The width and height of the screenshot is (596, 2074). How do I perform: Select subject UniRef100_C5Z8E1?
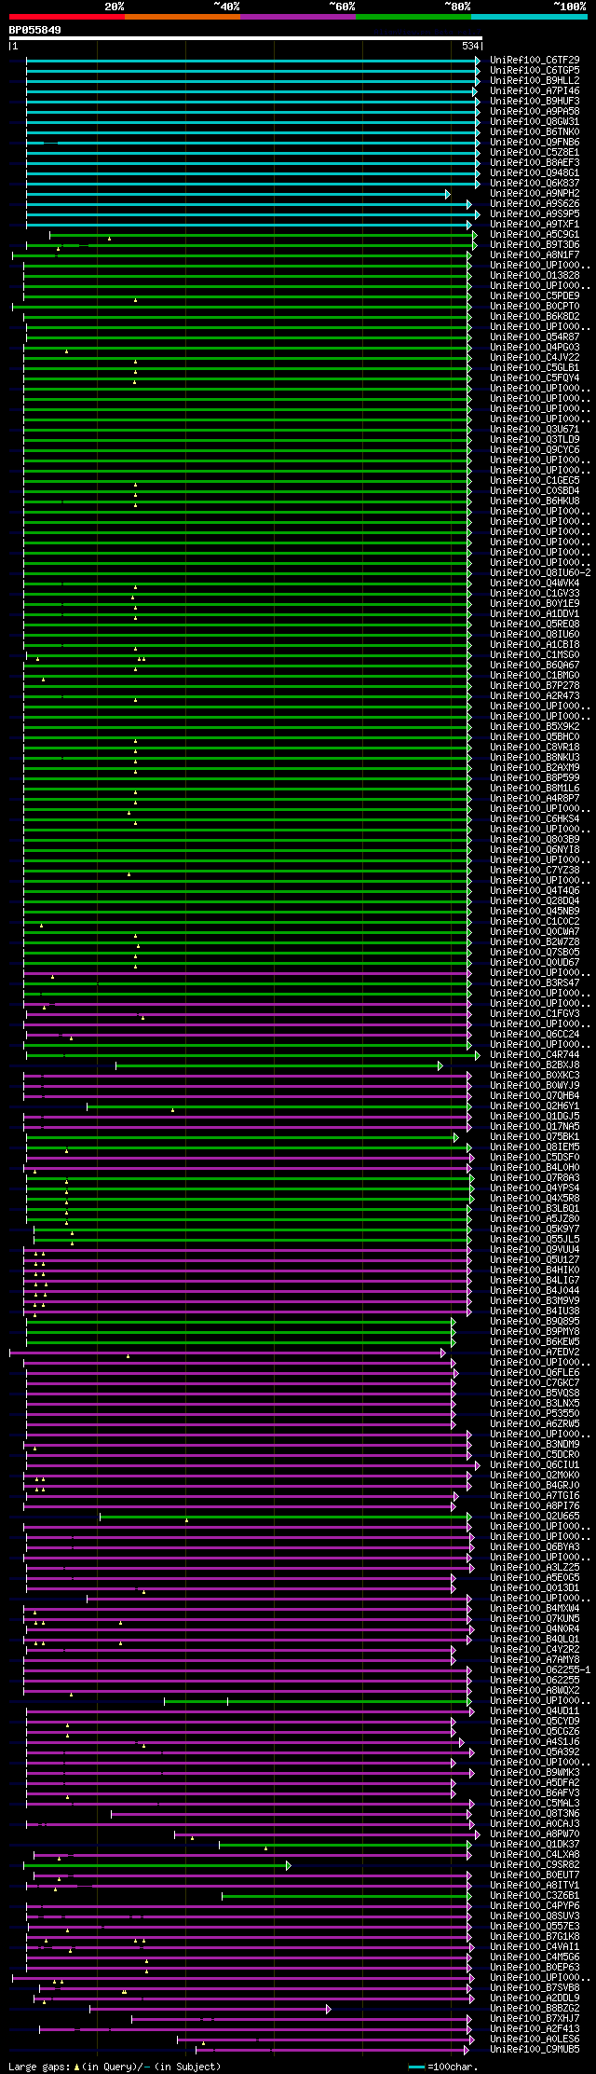pyautogui.click(x=535, y=153)
